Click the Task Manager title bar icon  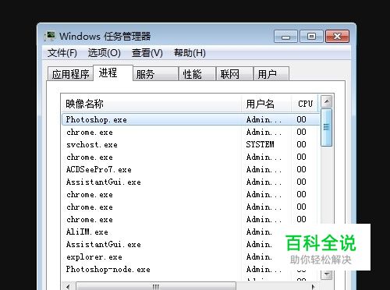point(50,37)
